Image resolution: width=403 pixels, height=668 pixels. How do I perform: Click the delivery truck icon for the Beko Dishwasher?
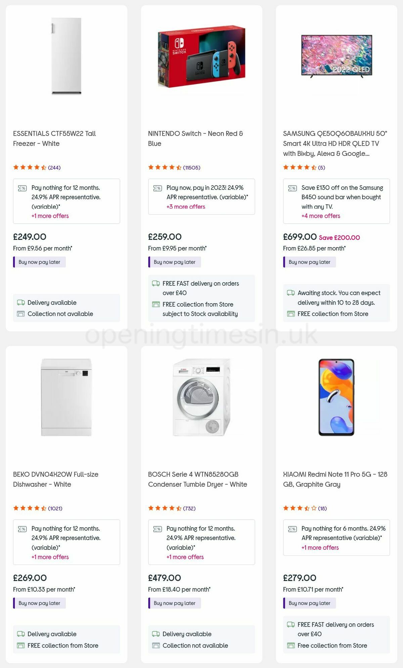pos(21,634)
